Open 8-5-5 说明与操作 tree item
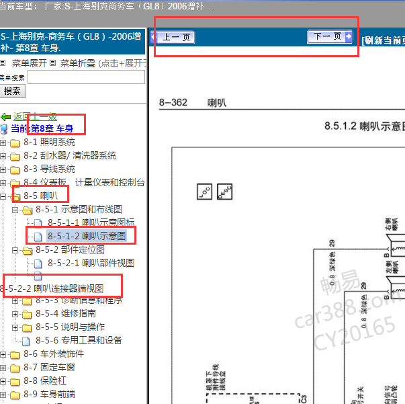This screenshot has width=405, height=404. click(70, 327)
